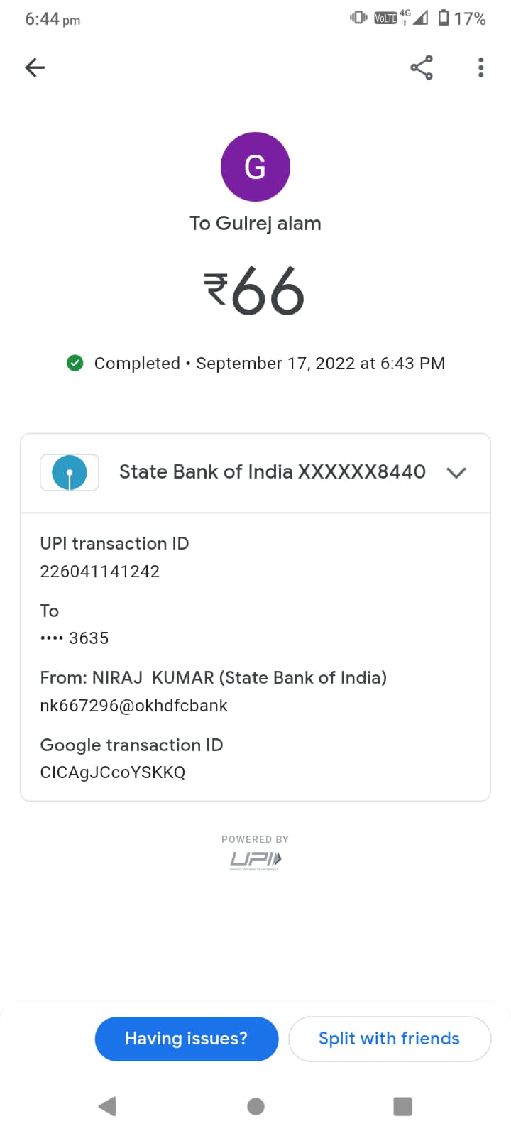
Task: Tap State Bank of India XXXXXX8440 row
Action: click(272, 472)
